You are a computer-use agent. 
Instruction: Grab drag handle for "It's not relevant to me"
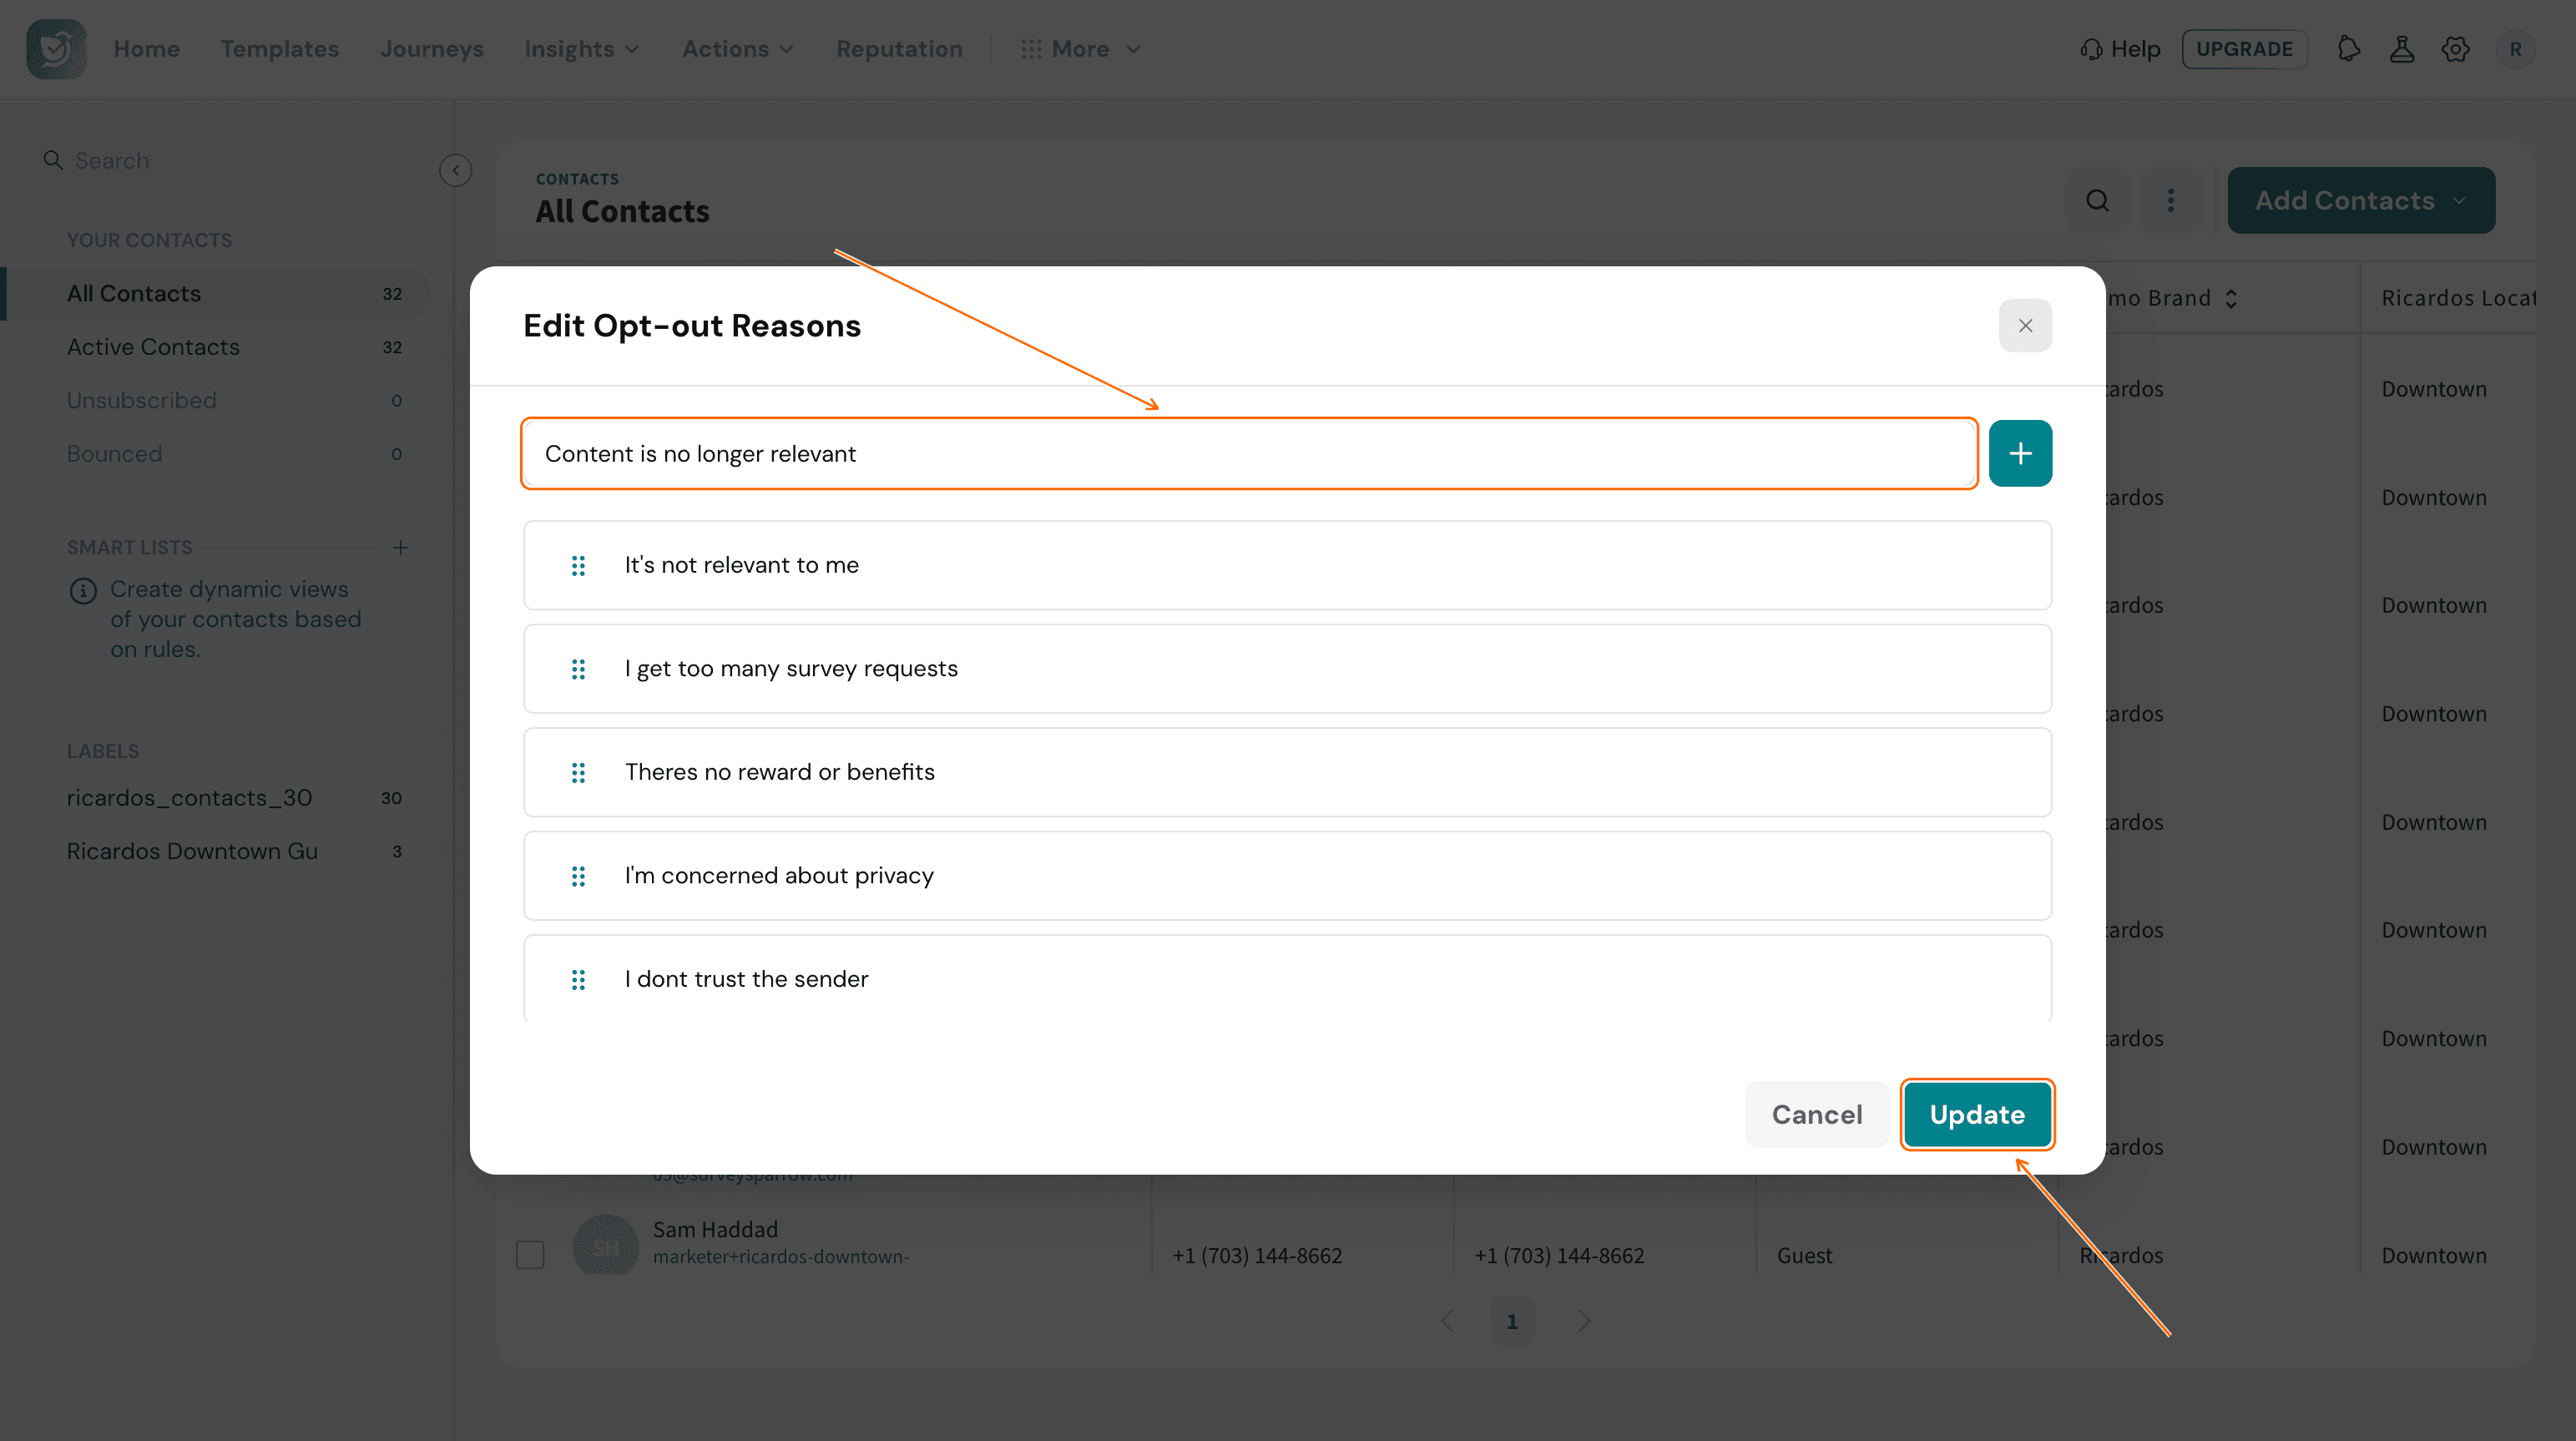click(x=578, y=566)
